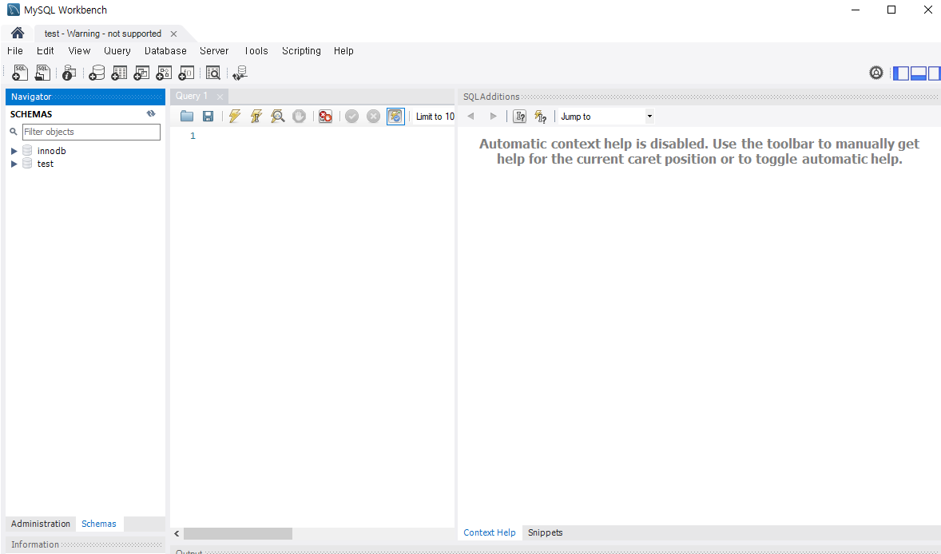The image size is (941, 554).
Task: Create a new view icon
Action: click(x=141, y=73)
